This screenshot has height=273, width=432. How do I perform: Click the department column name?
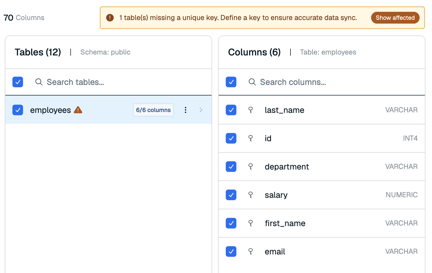[287, 167]
